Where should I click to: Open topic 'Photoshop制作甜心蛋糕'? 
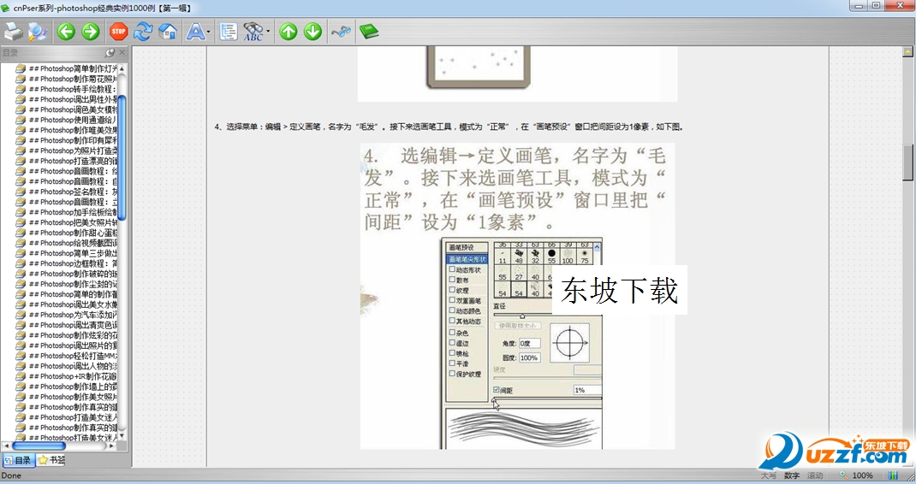coord(73,233)
